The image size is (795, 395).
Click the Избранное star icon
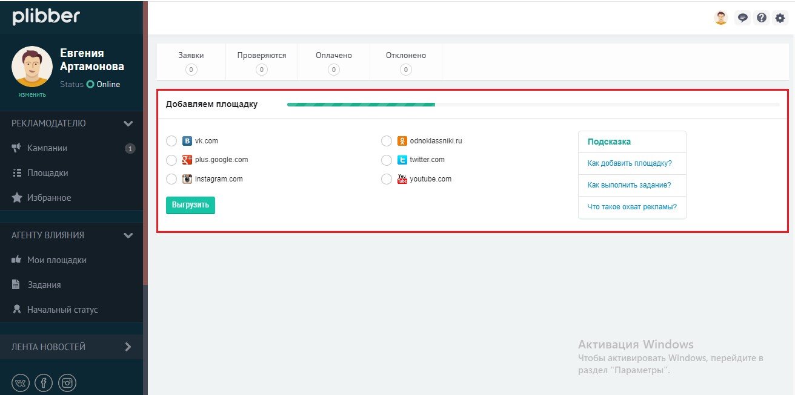(x=17, y=198)
